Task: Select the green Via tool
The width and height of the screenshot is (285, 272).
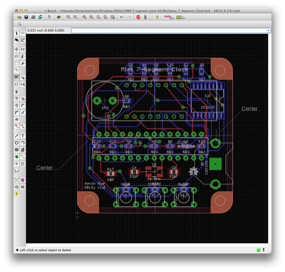Action: pyautogui.click(x=17, y=157)
